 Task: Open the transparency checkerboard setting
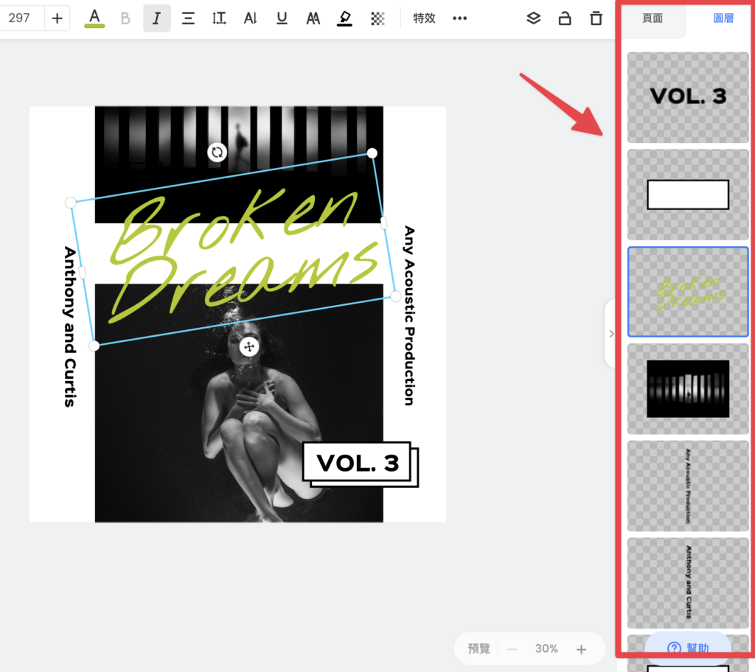[x=377, y=18]
